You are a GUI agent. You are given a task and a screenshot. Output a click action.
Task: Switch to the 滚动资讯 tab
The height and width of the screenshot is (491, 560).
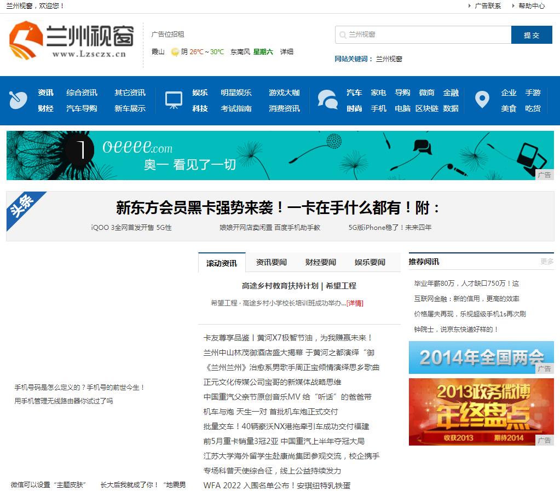click(222, 263)
